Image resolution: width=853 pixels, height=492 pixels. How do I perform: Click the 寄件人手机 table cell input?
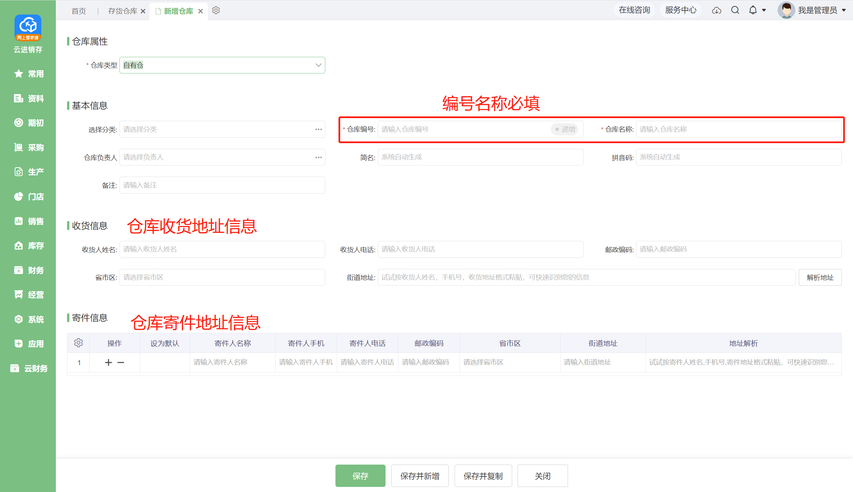tap(306, 362)
